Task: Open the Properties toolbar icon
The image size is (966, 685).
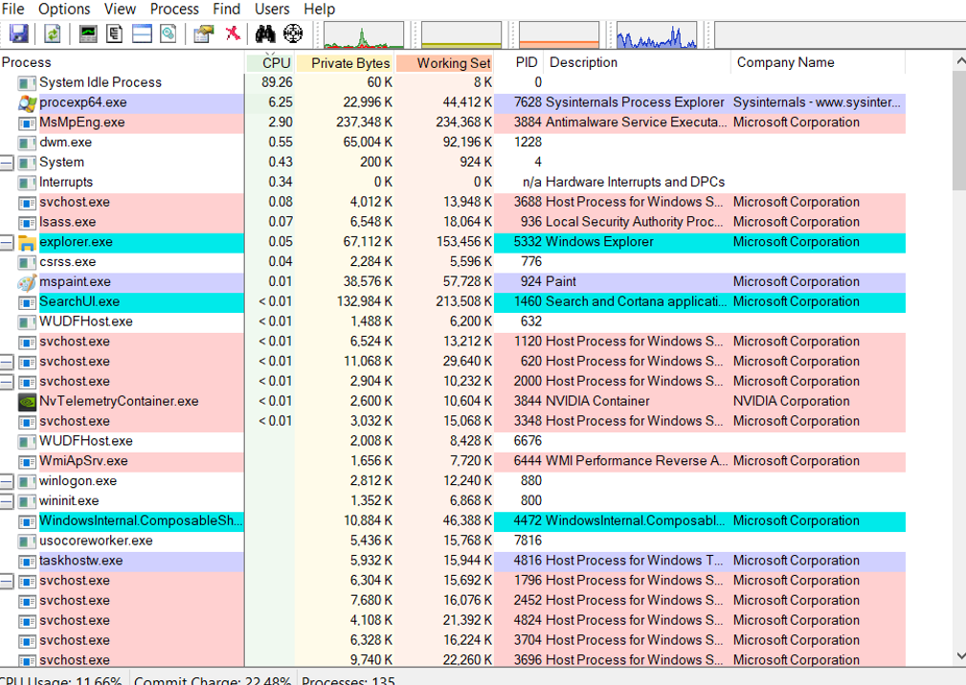Action: click(203, 33)
